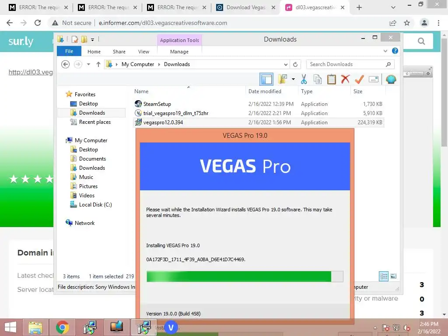This screenshot has width=448, height=336.
Task: Click the Search Downloads field
Action: click(x=350, y=64)
